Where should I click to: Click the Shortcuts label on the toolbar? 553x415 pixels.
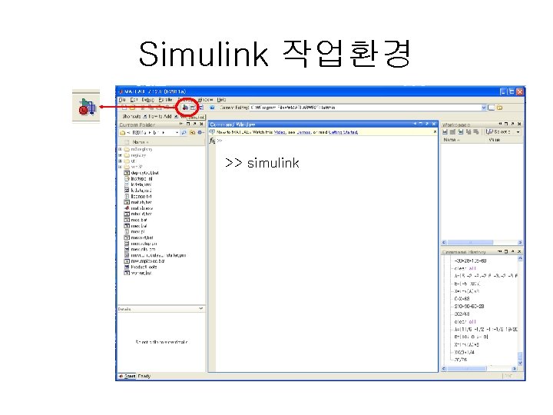(131, 116)
